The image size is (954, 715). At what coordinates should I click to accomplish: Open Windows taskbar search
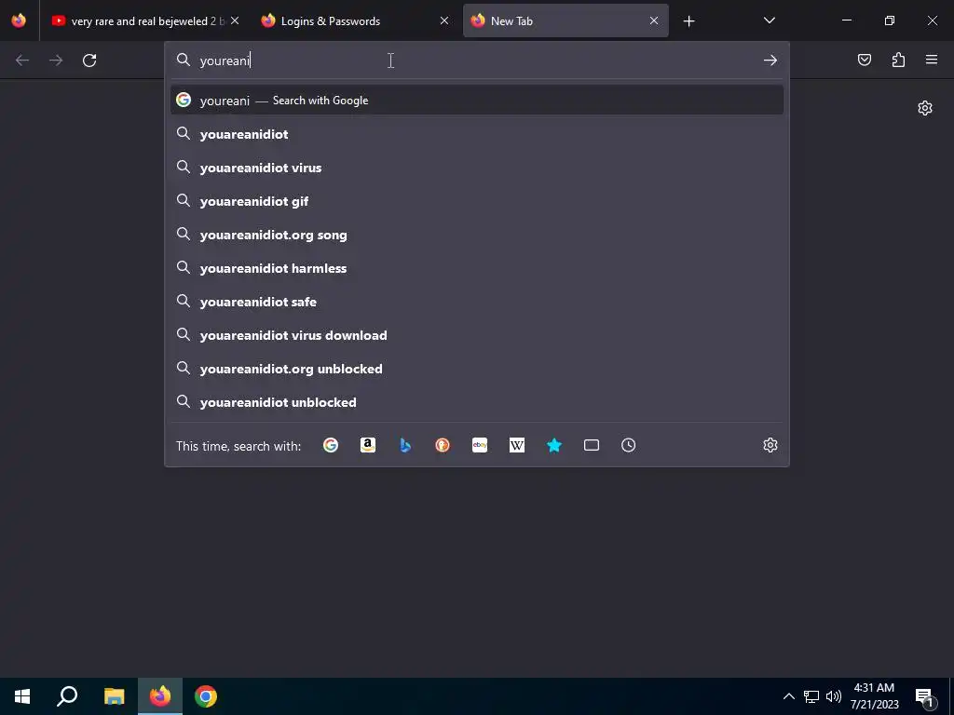67,696
